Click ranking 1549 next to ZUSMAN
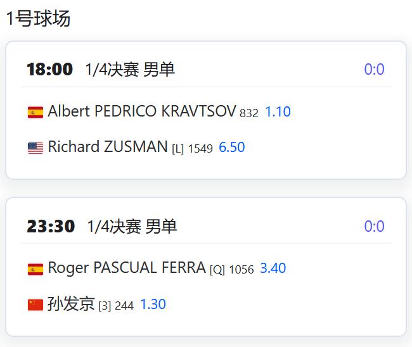Image resolution: width=412 pixels, height=347 pixels. point(200,149)
